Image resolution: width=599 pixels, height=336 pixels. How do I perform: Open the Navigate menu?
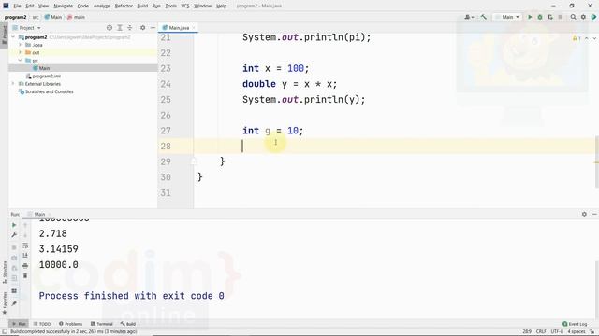pos(63,6)
